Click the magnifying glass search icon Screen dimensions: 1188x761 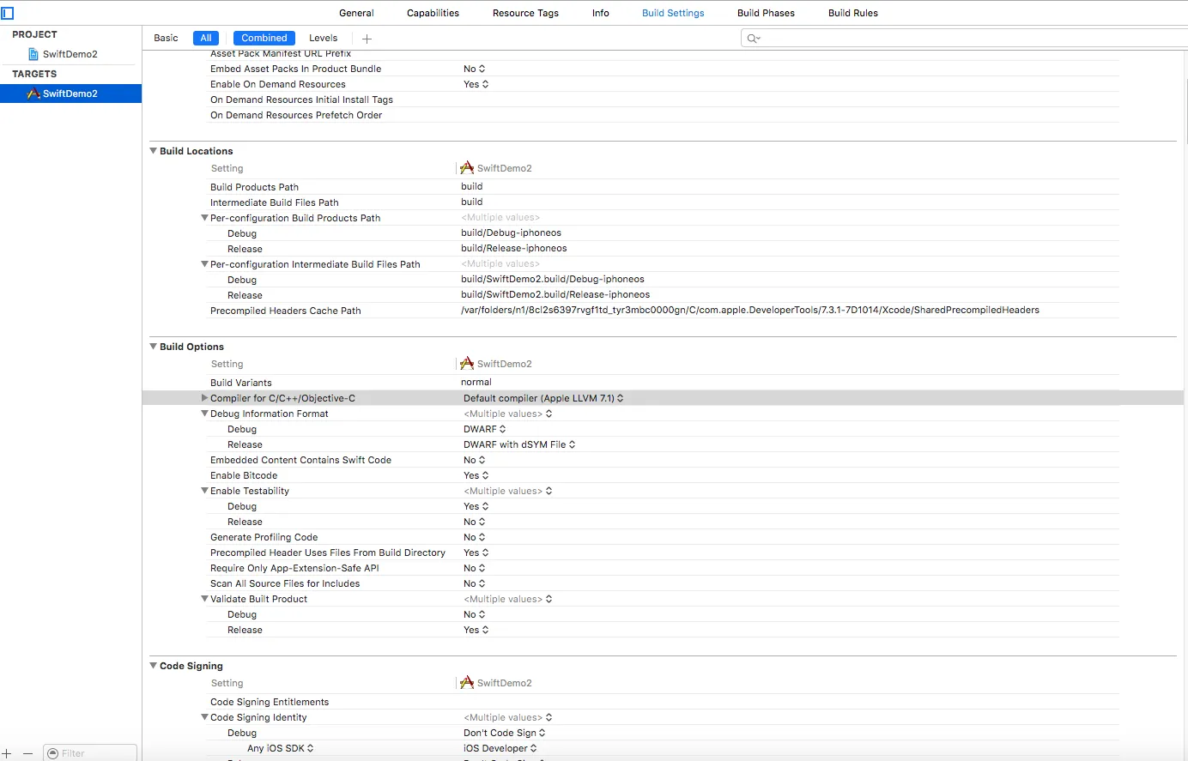[753, 39]
